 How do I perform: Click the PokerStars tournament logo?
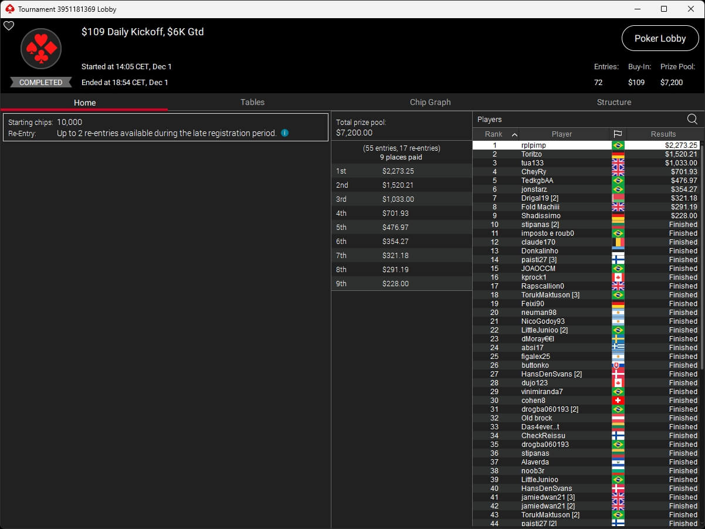click(x=41, y=49)
